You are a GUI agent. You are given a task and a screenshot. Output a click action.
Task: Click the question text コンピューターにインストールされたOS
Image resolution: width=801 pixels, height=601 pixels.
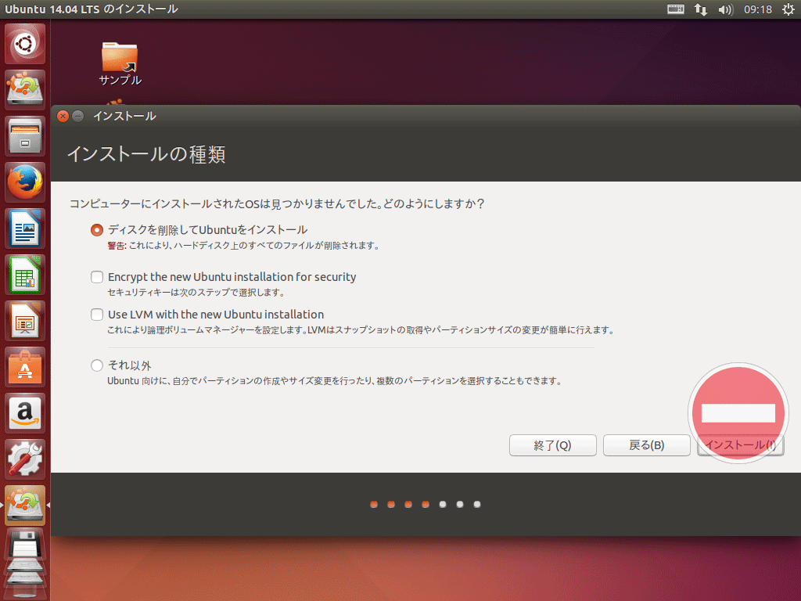coord(276,204)
